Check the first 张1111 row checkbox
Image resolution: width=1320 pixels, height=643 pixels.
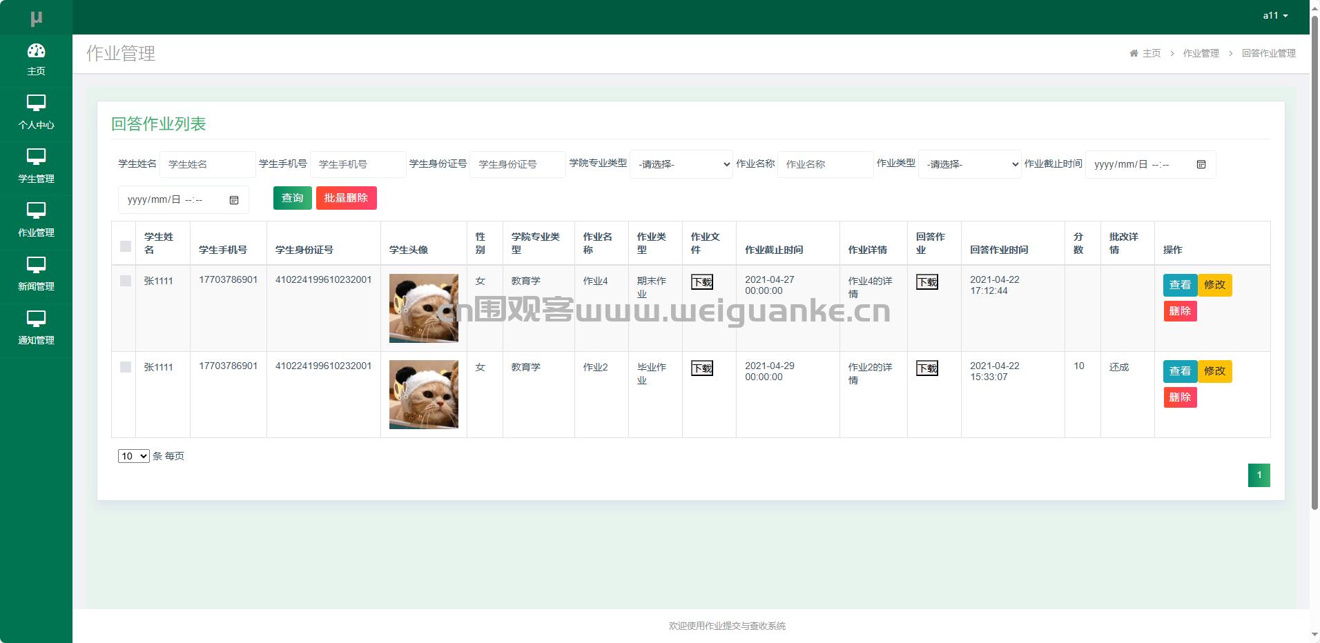click(125, 281)
